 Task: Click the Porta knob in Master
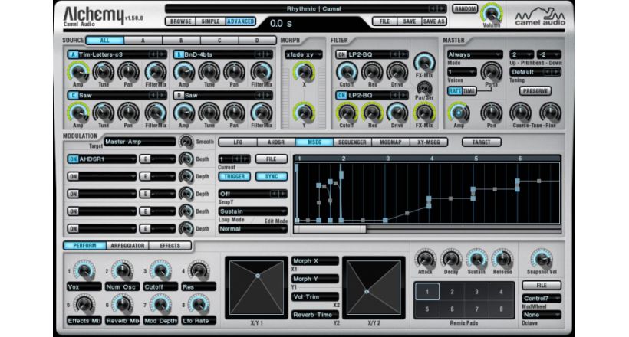(x=491, y=72)
